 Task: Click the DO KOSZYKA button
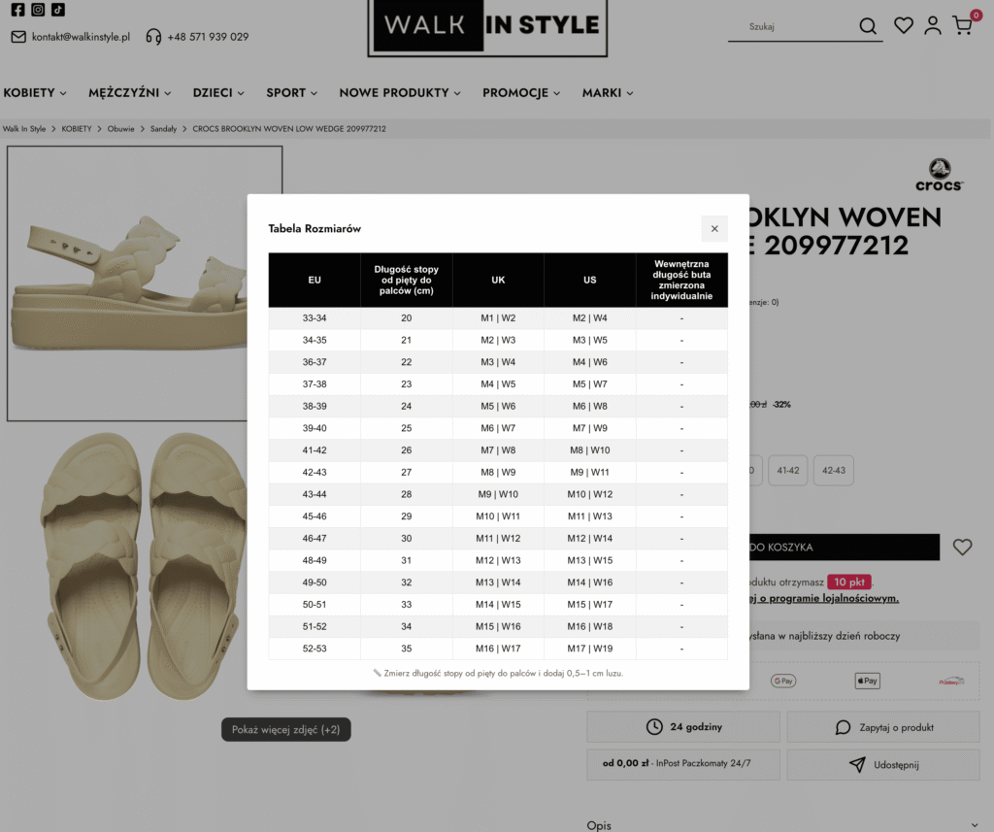(845, 547)
